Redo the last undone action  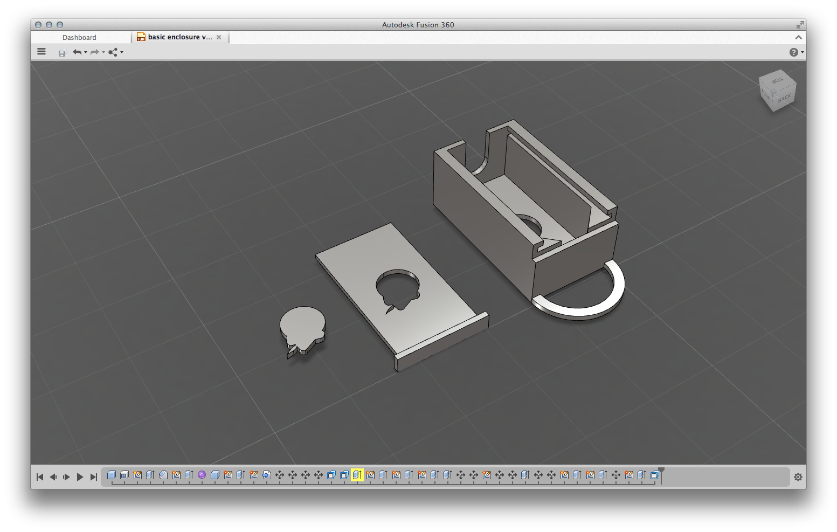pos(95,52)
